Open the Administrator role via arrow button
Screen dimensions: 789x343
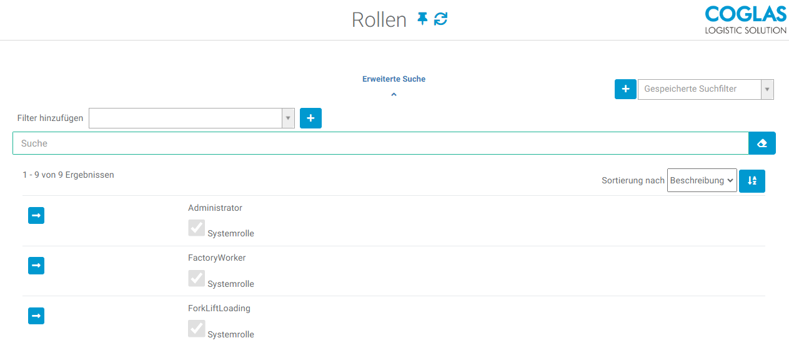pos(36,216)
